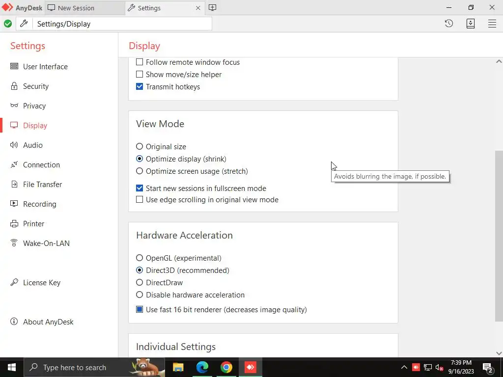The image size is (503, 377).
Task: Show hidden system tray icons
Action: (404, 367)
